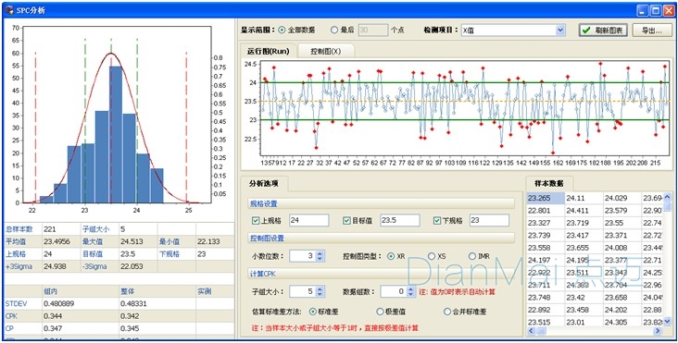Click the 最后 points count field showing 30
This screenshot has height=343, width=678.
372,31
